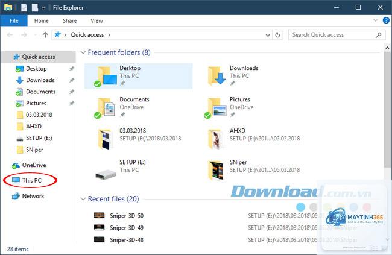Select the SNiper frequent folder thumbnail
Screen dimensions: 392x255
[216, 171]
